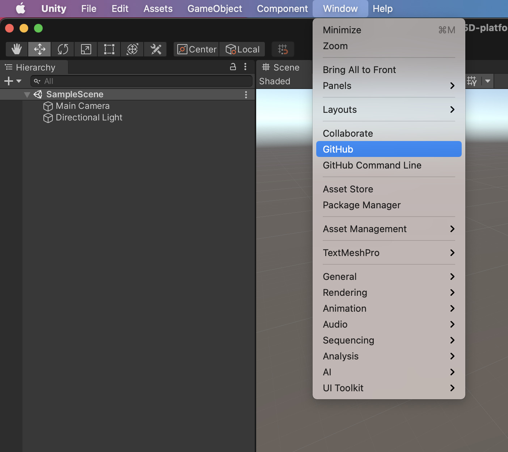The width and height of the screenshot is (508, 452).
Task: Click the Unity scene icon beside SampleScene
Action: (x=38, y=94)
